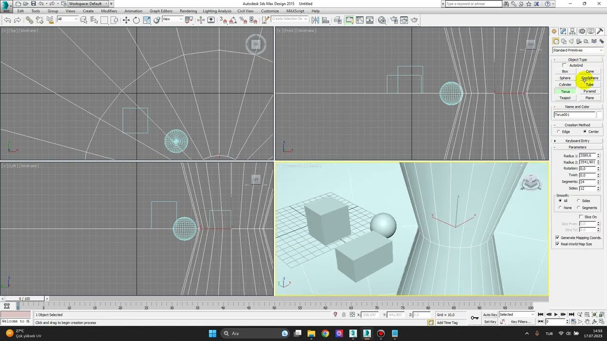Screen dimensions: 607x341
Task: Select the Edge creation method
Action: point(559,132)
